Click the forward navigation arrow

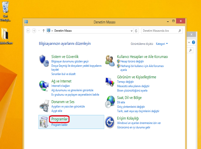click(x=34, y=31)
